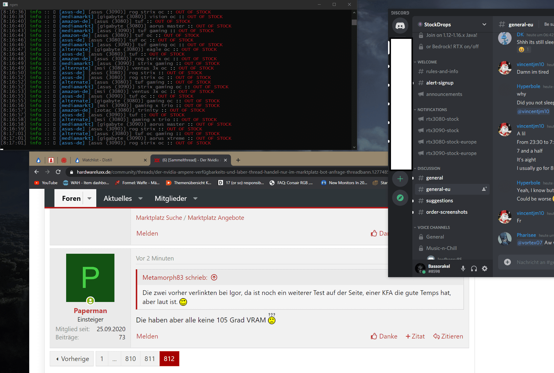The width and height of the screenshot is (554, 373).
Task: Open the Themenübersicht bookmark
Action: click(189, 183)
